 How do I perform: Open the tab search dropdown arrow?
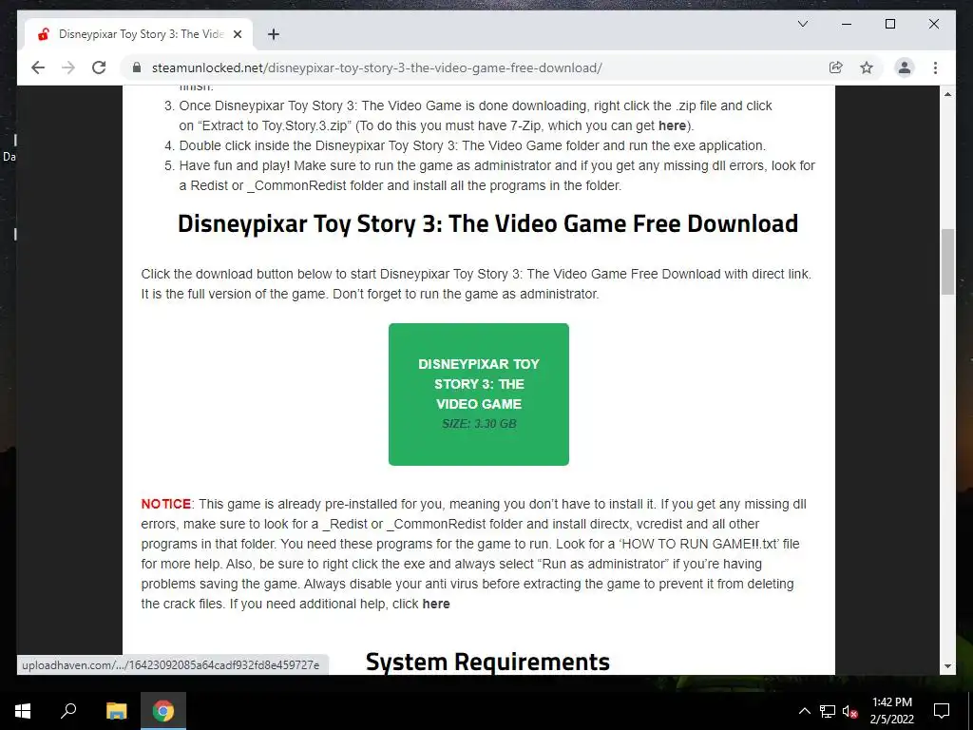802,24
